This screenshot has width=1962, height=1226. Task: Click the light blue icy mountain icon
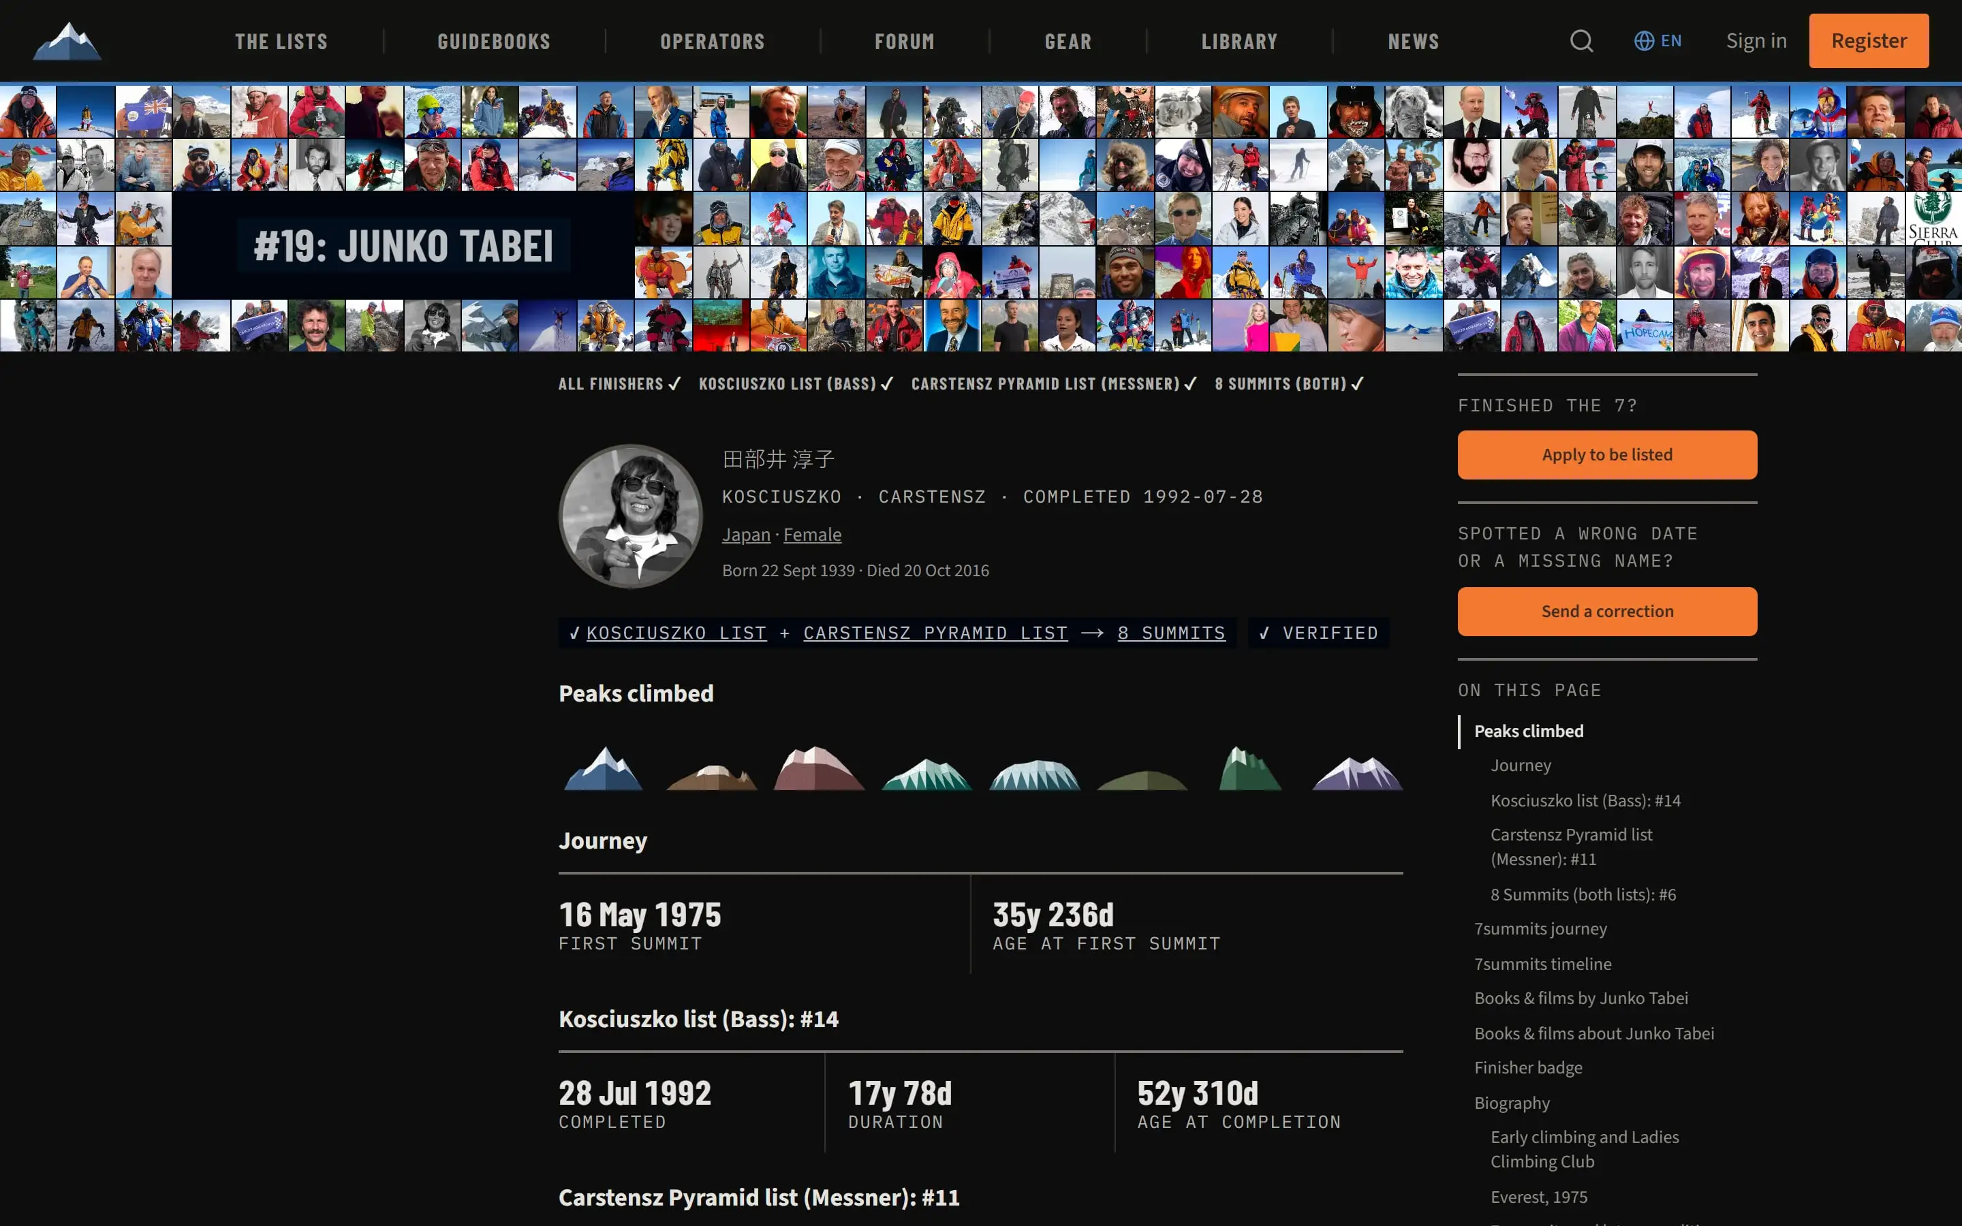(x=1035, y=774)
